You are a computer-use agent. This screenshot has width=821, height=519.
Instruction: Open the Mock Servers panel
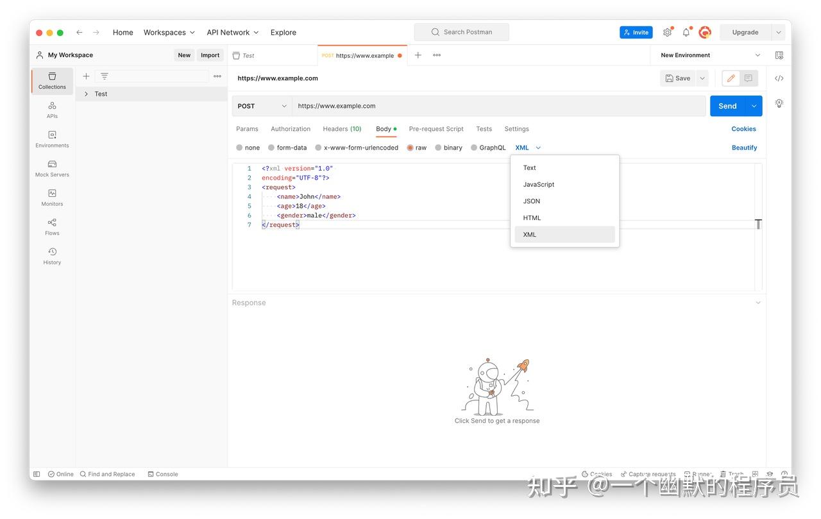[x=51, y=169]
